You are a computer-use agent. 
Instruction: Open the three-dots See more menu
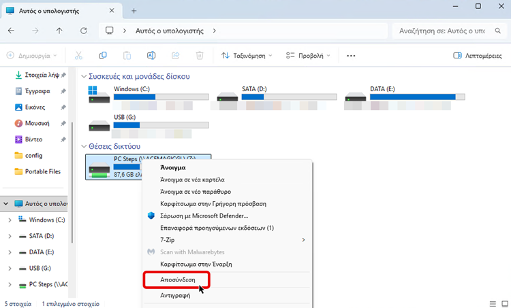[x=351, y=56]
